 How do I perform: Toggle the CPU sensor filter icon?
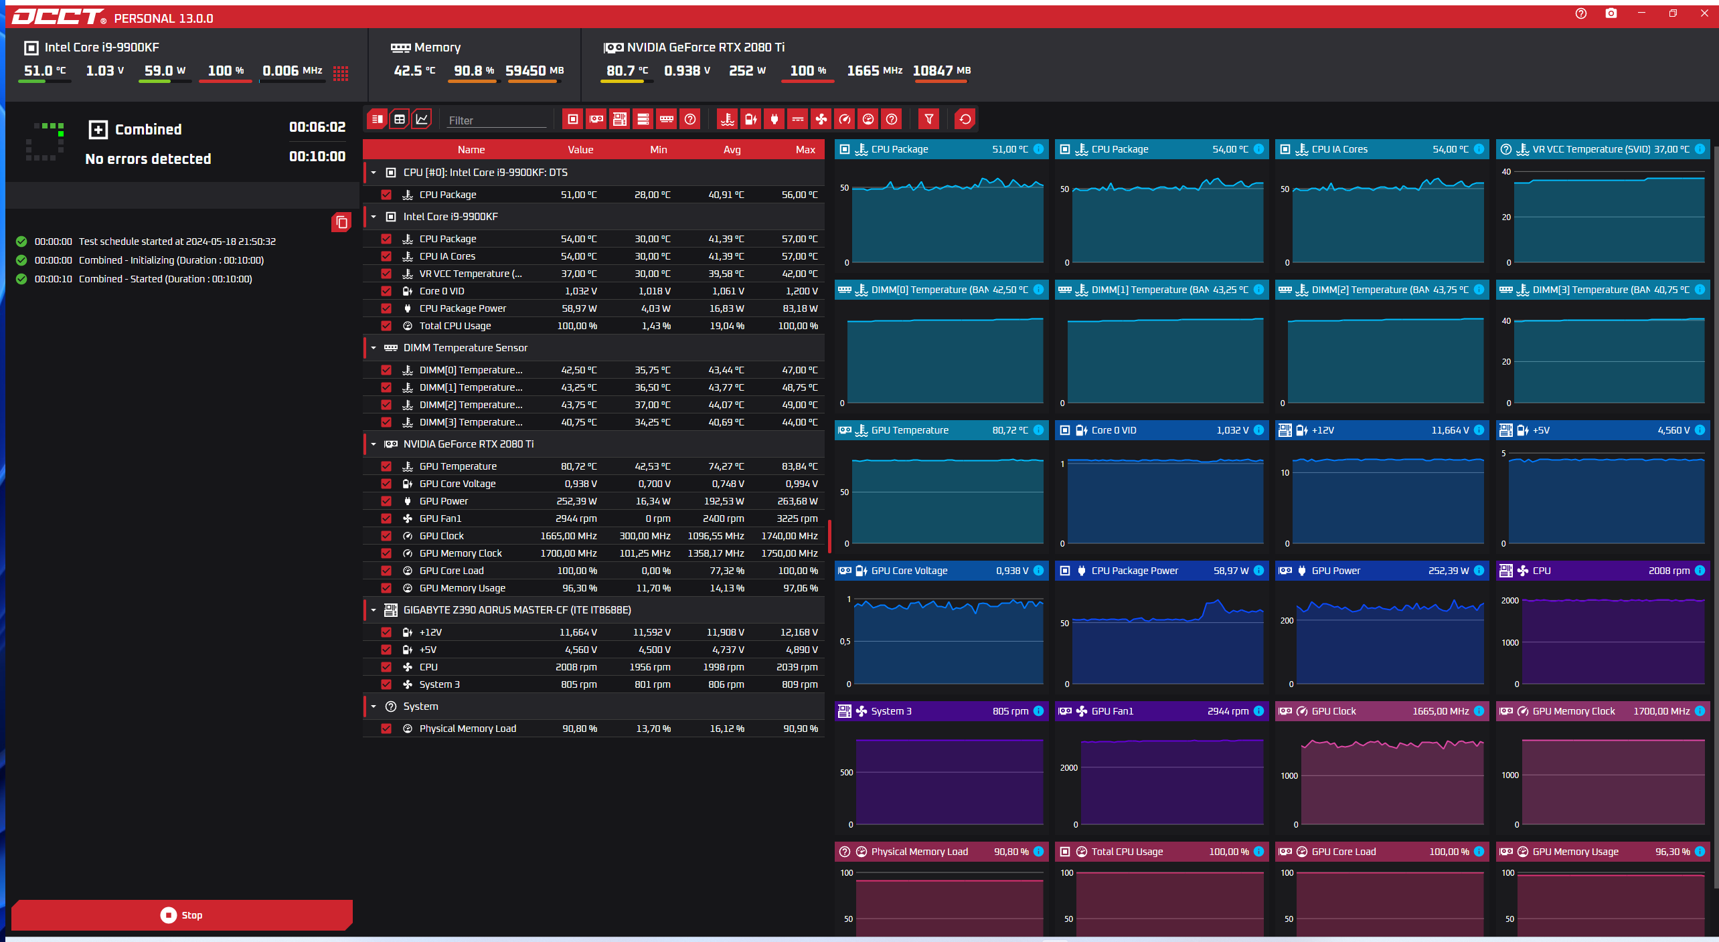[572, 119]
